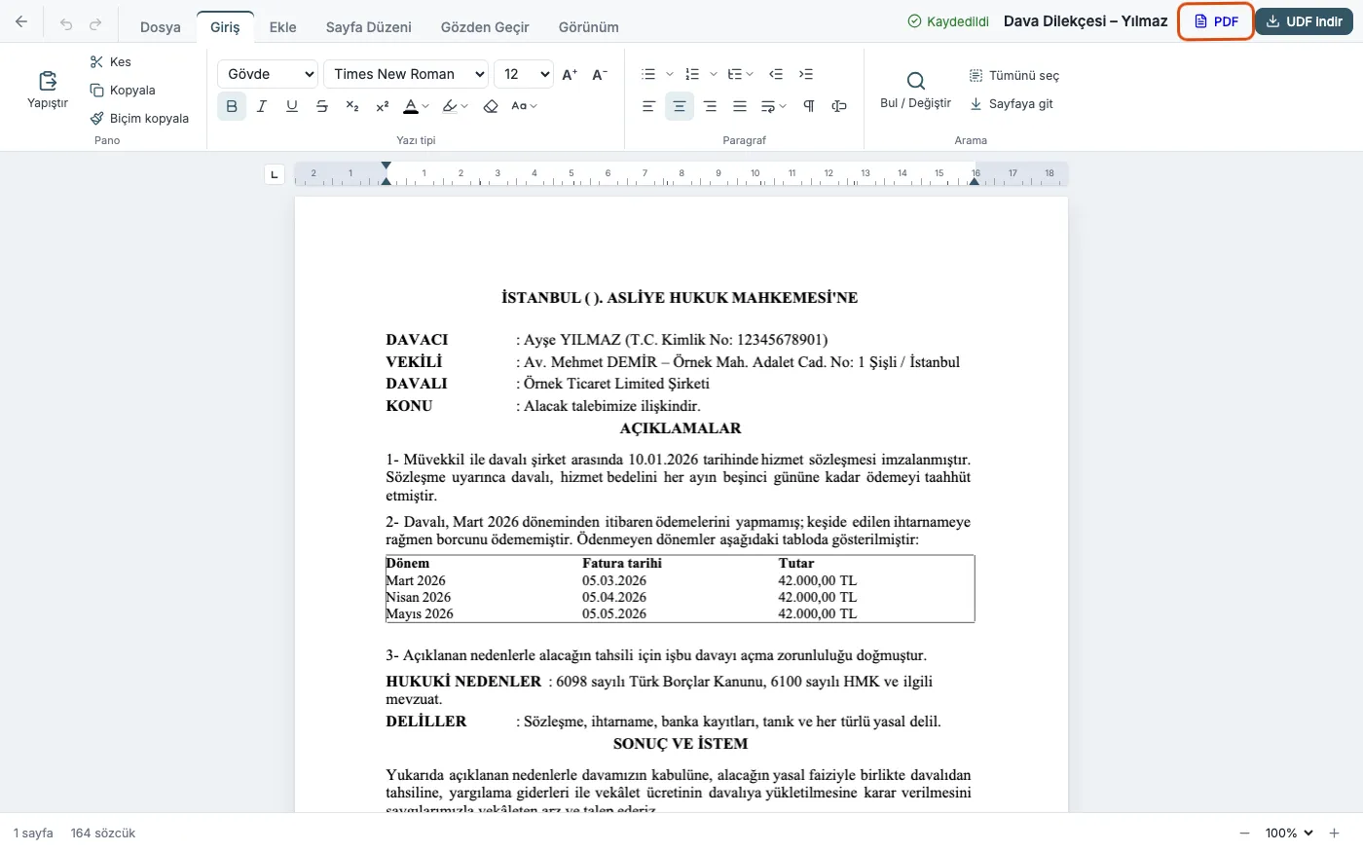The width and height of the screenshot is (1363, 852).
Task: Open 100% zoom level dropdown
Action: pyautogui.click(x=1289, y=833)
